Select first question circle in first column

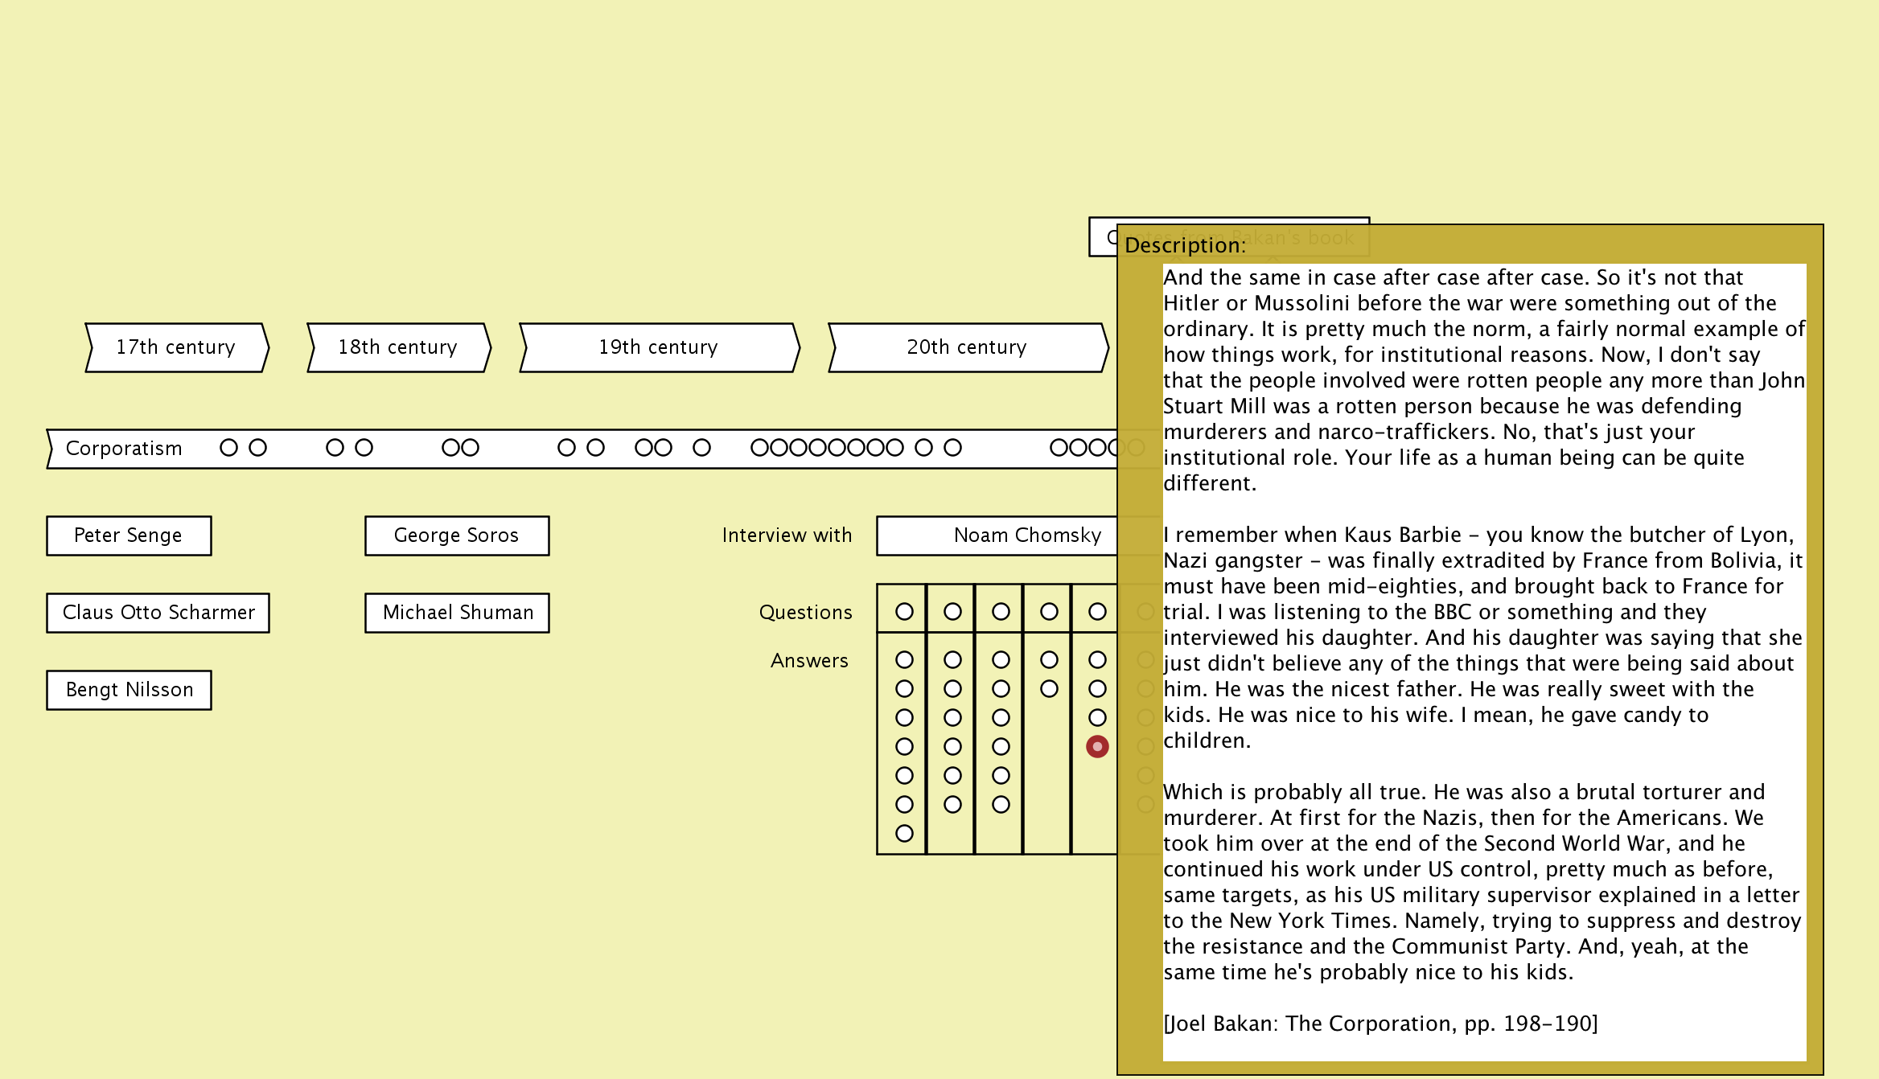pyautogui.click(x=904, y=612)
